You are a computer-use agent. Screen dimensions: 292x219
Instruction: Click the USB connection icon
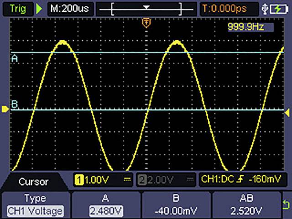click(267, 8)
